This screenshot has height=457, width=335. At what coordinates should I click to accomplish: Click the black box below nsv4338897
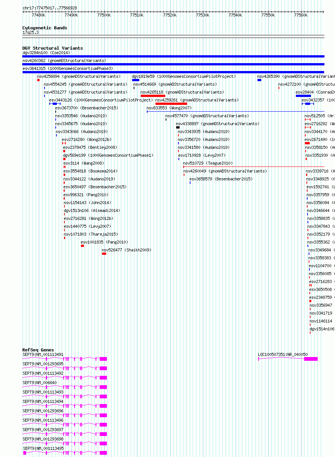click(178, 127)
